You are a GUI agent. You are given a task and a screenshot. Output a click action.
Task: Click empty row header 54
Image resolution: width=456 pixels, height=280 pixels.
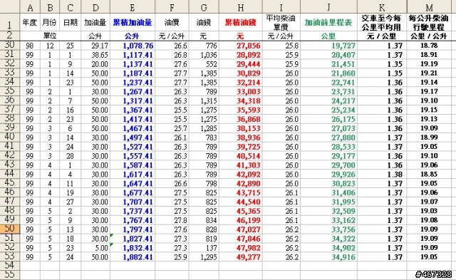(9, 266)
